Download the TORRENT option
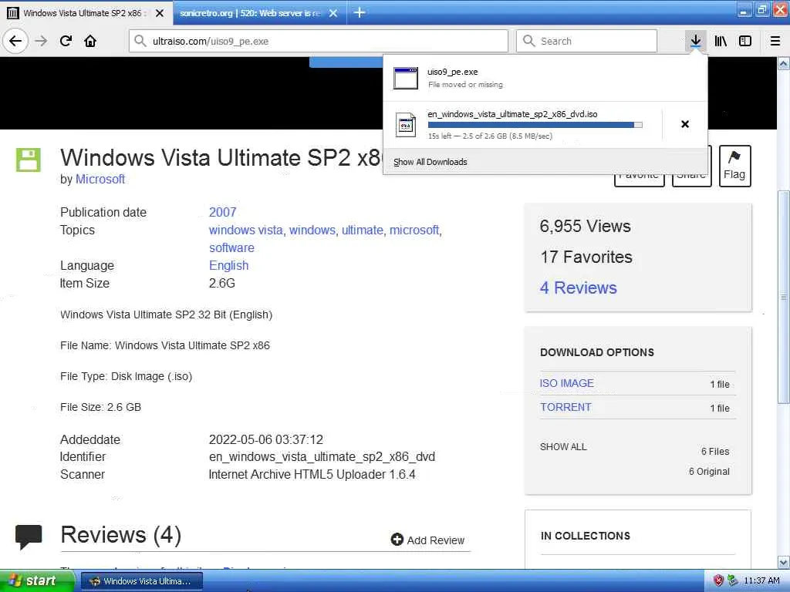The image size is (790, 592). tap(565, 407)
